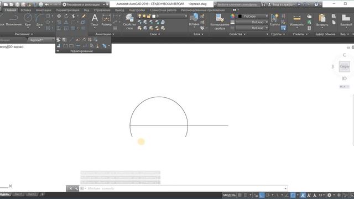The image size is (354, 199).
Task: Select the Copy tool icon
Action: click(x=59, y=22)
